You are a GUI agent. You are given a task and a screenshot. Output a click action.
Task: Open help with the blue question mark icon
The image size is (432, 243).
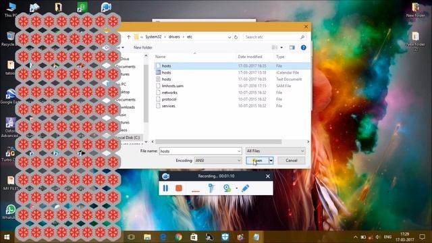pyautogui.click(x=303, y=48)
